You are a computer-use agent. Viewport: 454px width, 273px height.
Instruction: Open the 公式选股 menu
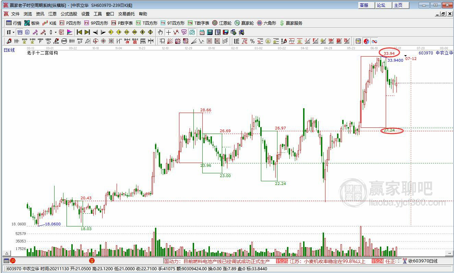click(x=69, y=14)
